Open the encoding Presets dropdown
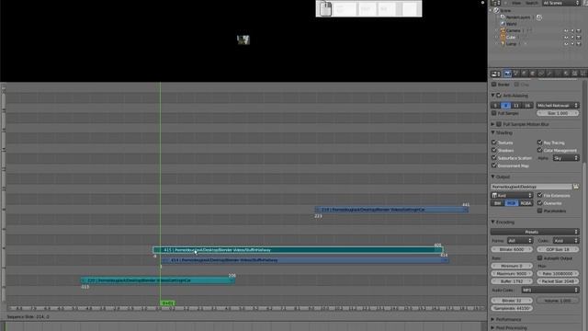 (535, 232)
